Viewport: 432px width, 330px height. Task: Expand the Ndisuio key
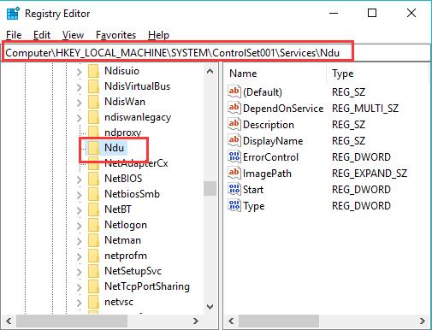click(x=80, y=72)
